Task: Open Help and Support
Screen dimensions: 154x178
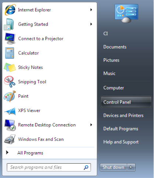Action: tap(121, 142)
